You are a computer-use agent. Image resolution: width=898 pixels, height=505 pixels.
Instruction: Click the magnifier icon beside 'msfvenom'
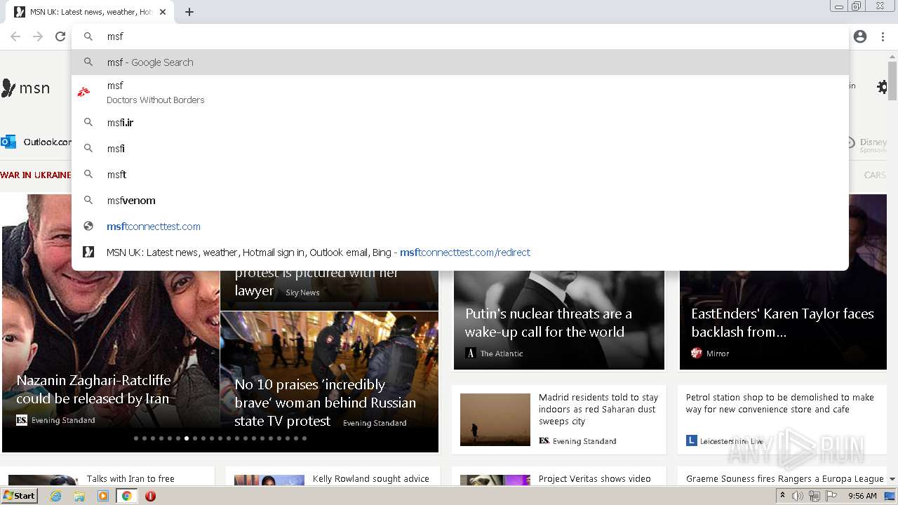tap(88, 201)
